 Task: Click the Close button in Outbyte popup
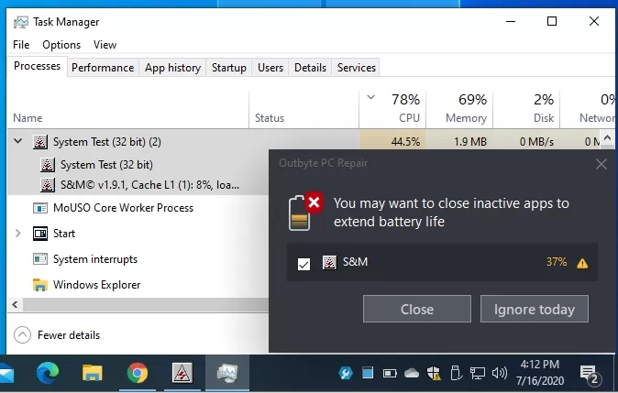(417, 309)
